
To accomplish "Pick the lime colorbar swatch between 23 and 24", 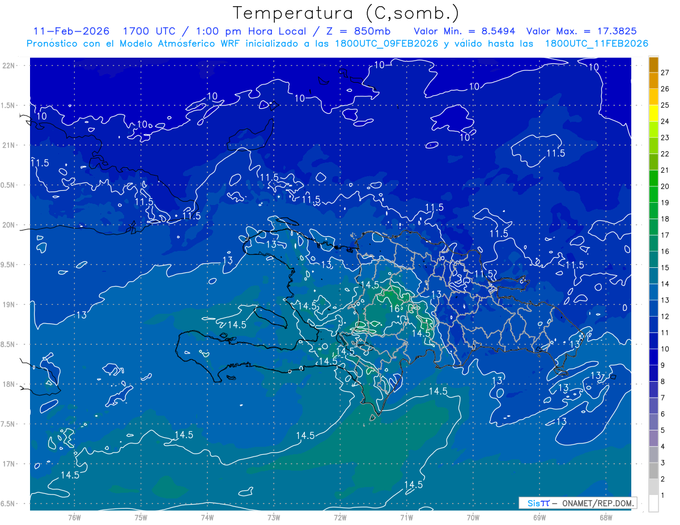I will pyautogui.click(x=654, y=129).
